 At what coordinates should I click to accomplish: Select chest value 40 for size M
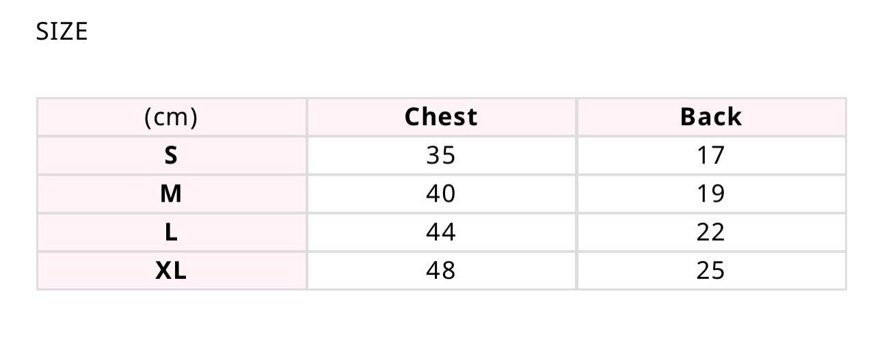pyautogui.click(x=441, y=194)
